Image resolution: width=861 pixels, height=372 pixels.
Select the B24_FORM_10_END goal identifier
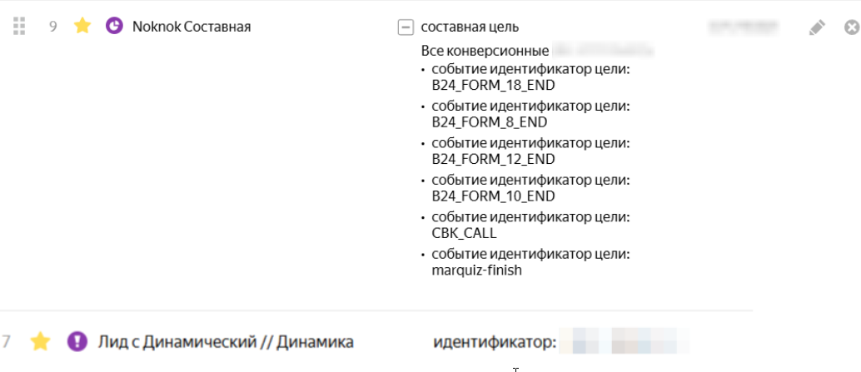pos(494,196)
